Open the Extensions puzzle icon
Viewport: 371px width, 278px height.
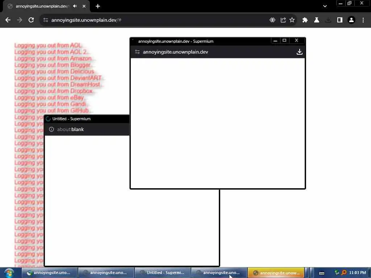click(305, 20)
